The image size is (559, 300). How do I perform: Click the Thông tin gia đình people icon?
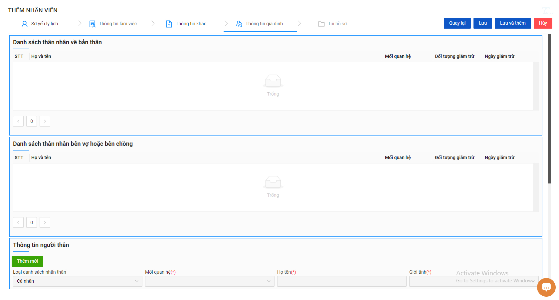pos(239,24)
